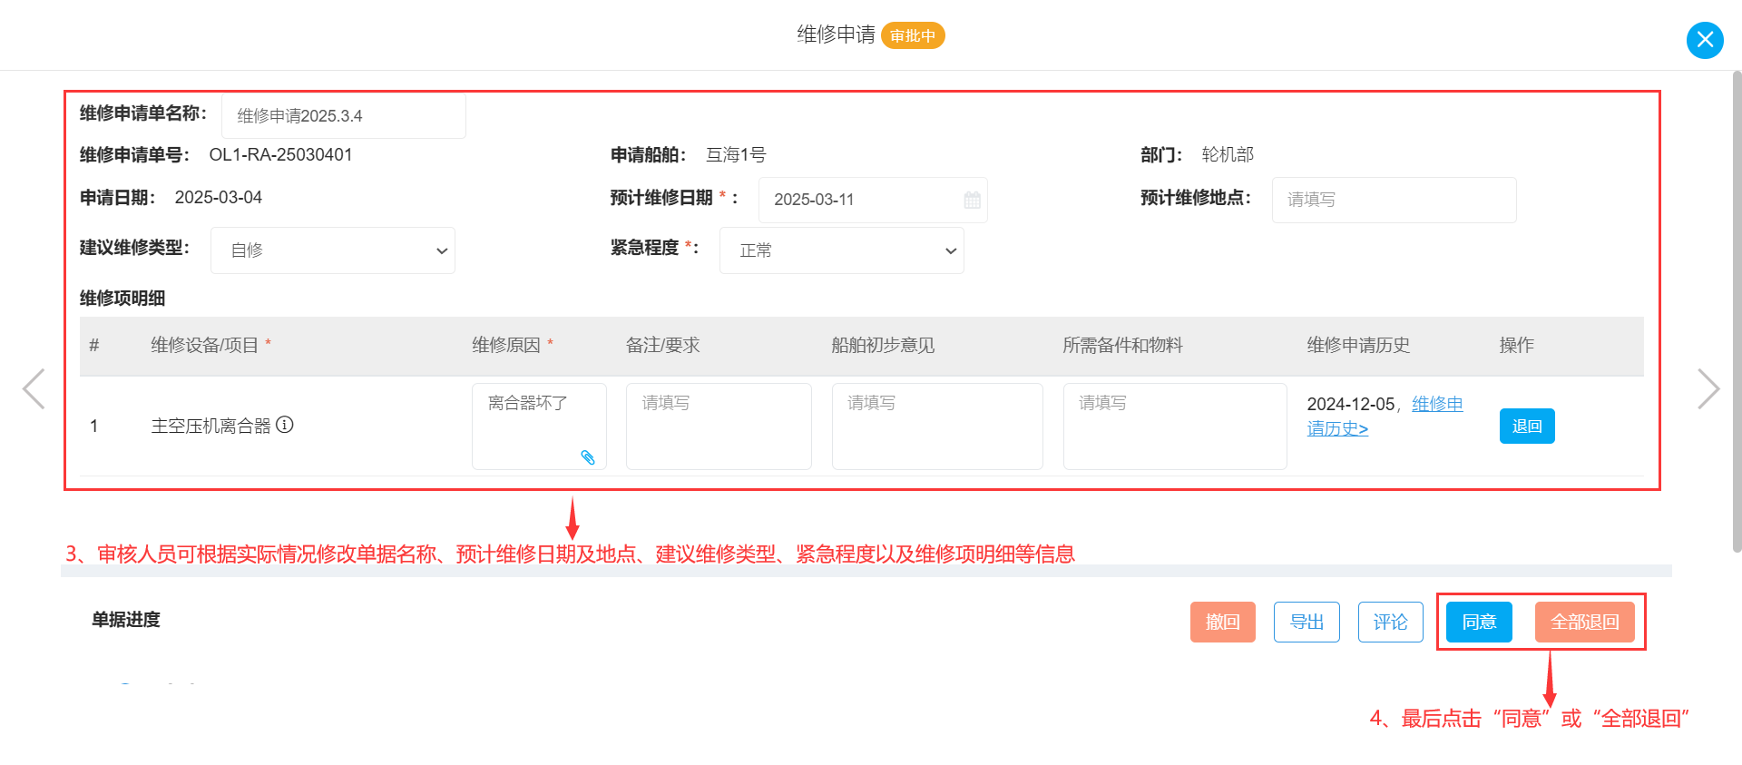Click the 船舶初步意见 text box
1742x765 pixels.
click(937, 426)
